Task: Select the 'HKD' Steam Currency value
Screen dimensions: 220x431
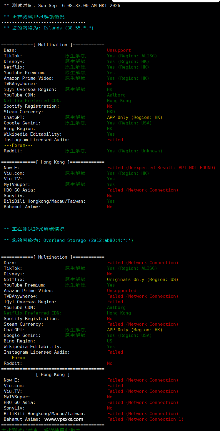Action: tap(111, 112)
